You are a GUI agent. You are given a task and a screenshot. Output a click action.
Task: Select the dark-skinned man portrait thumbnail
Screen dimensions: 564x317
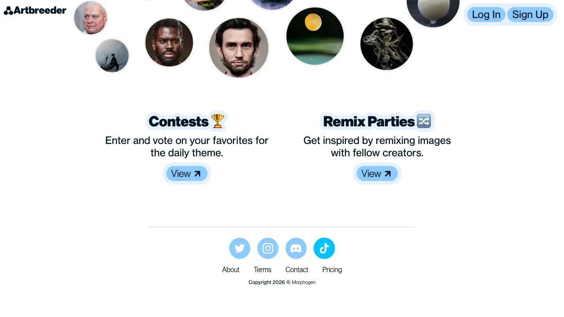click(169, 42)
